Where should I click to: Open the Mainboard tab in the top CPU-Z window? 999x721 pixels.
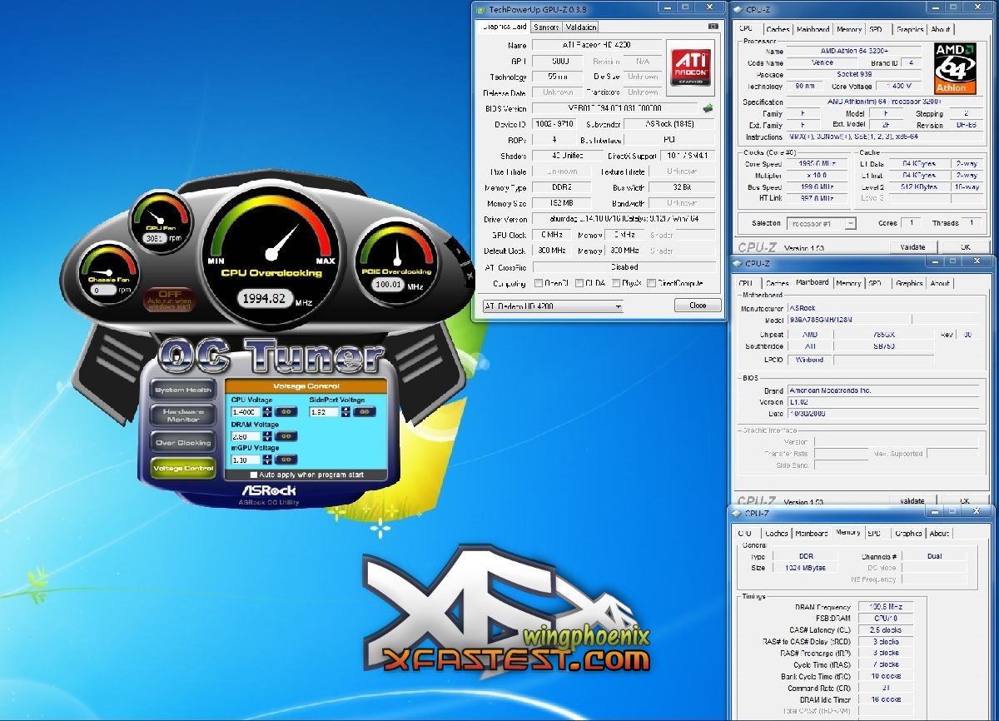(x=813, y=29)
